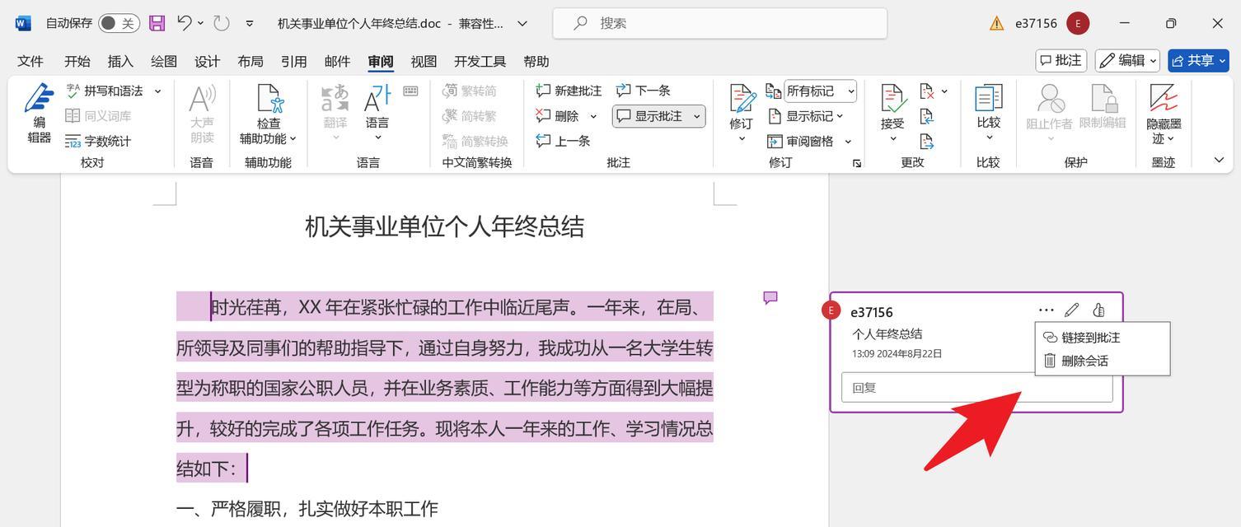The image size is (1241, 527).
Task: Select 删除会话 to delete the thread
Action: (x=1102, y=360)
